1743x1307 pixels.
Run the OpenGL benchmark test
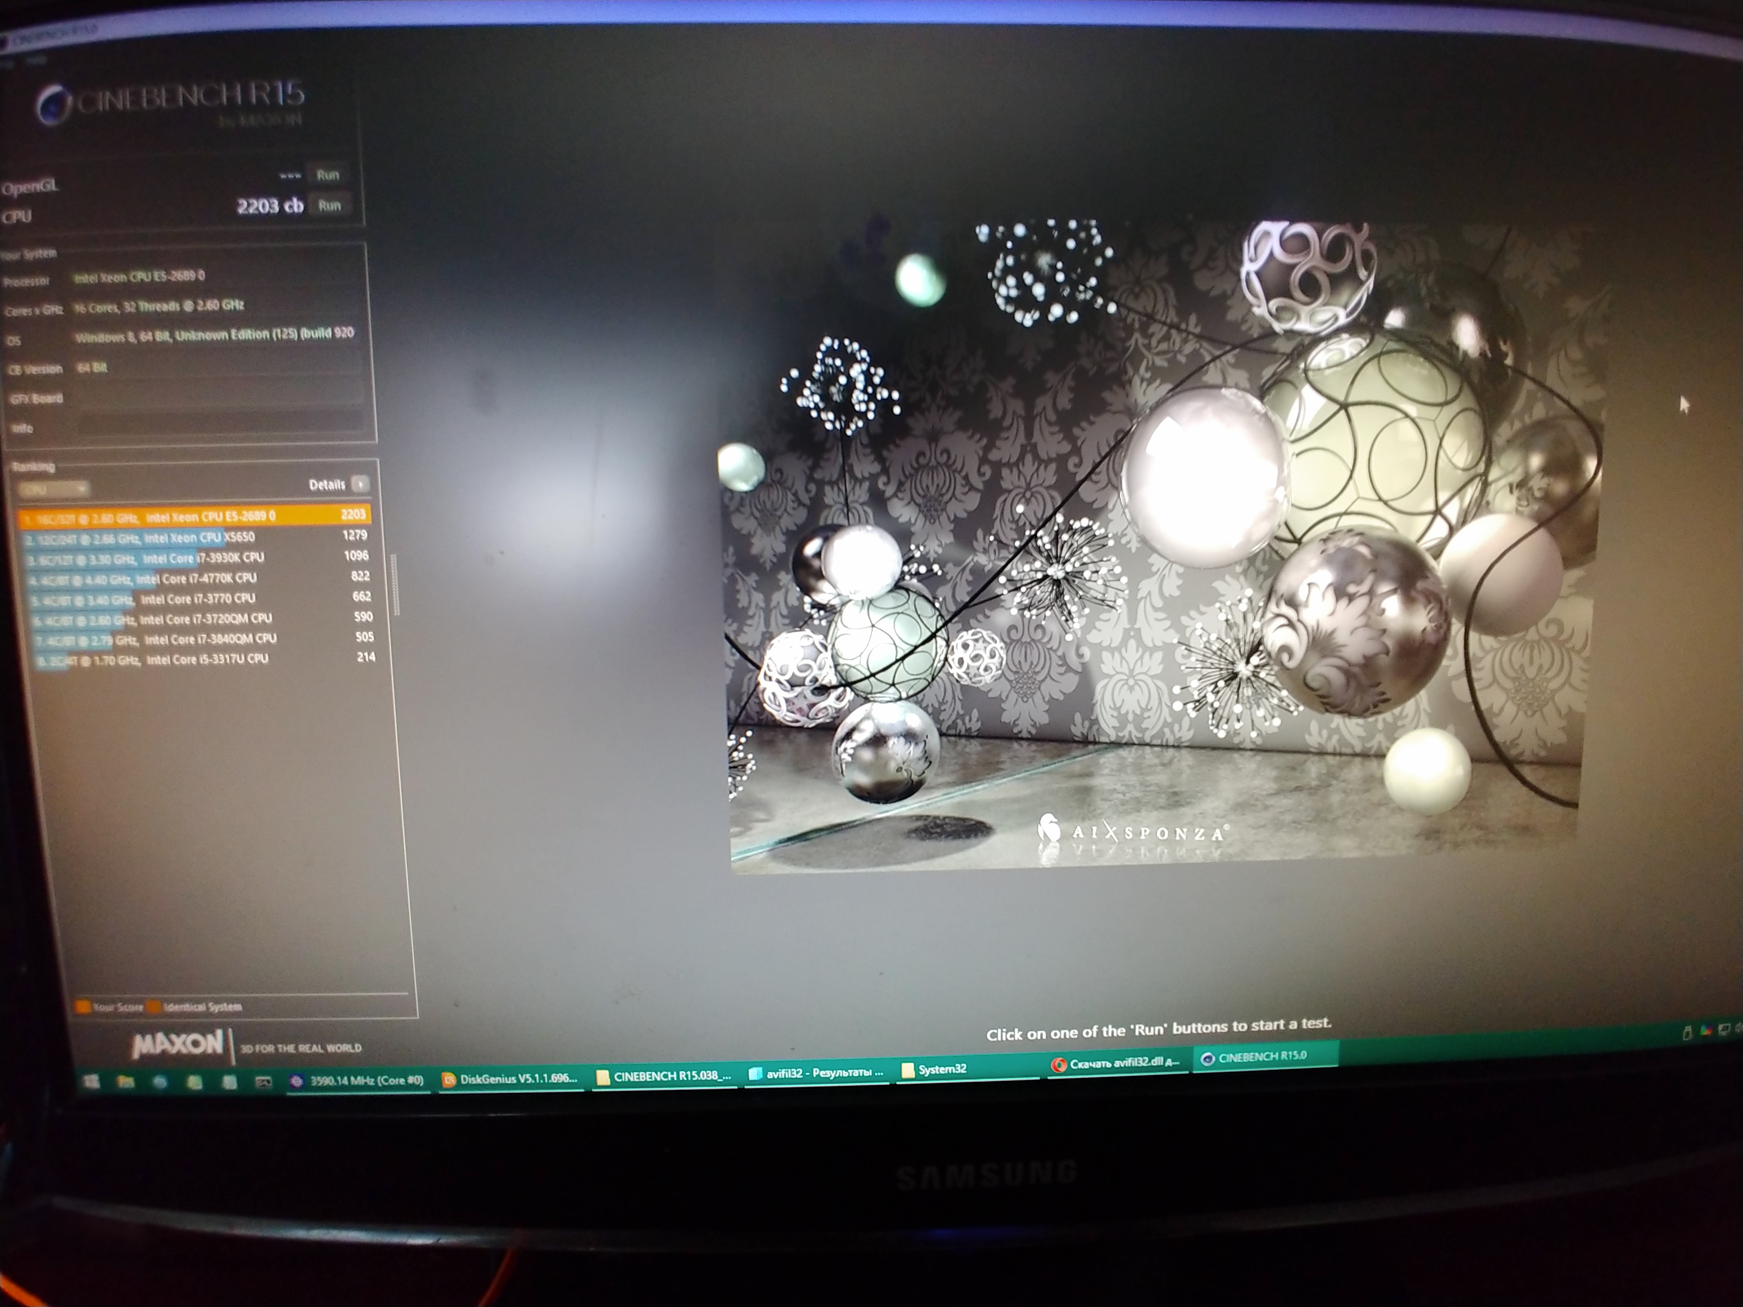click(x=327, y=175)
